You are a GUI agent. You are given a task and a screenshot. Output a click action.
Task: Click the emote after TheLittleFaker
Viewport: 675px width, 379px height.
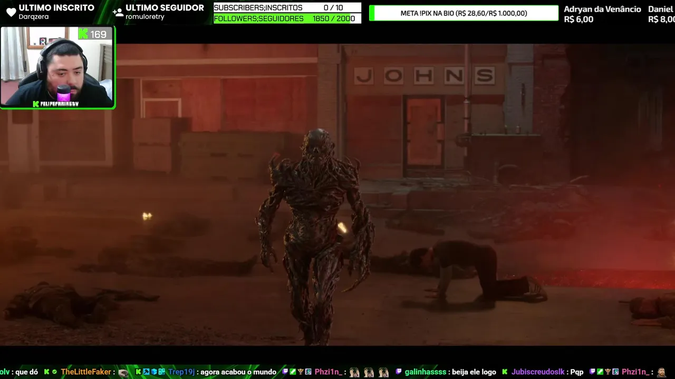(123, 372)
